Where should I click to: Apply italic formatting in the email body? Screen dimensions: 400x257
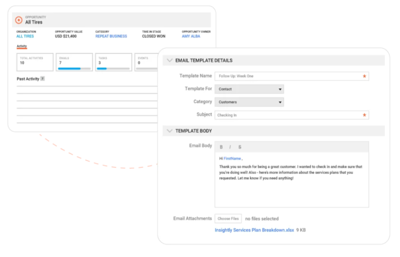click(x=230, y=147)
